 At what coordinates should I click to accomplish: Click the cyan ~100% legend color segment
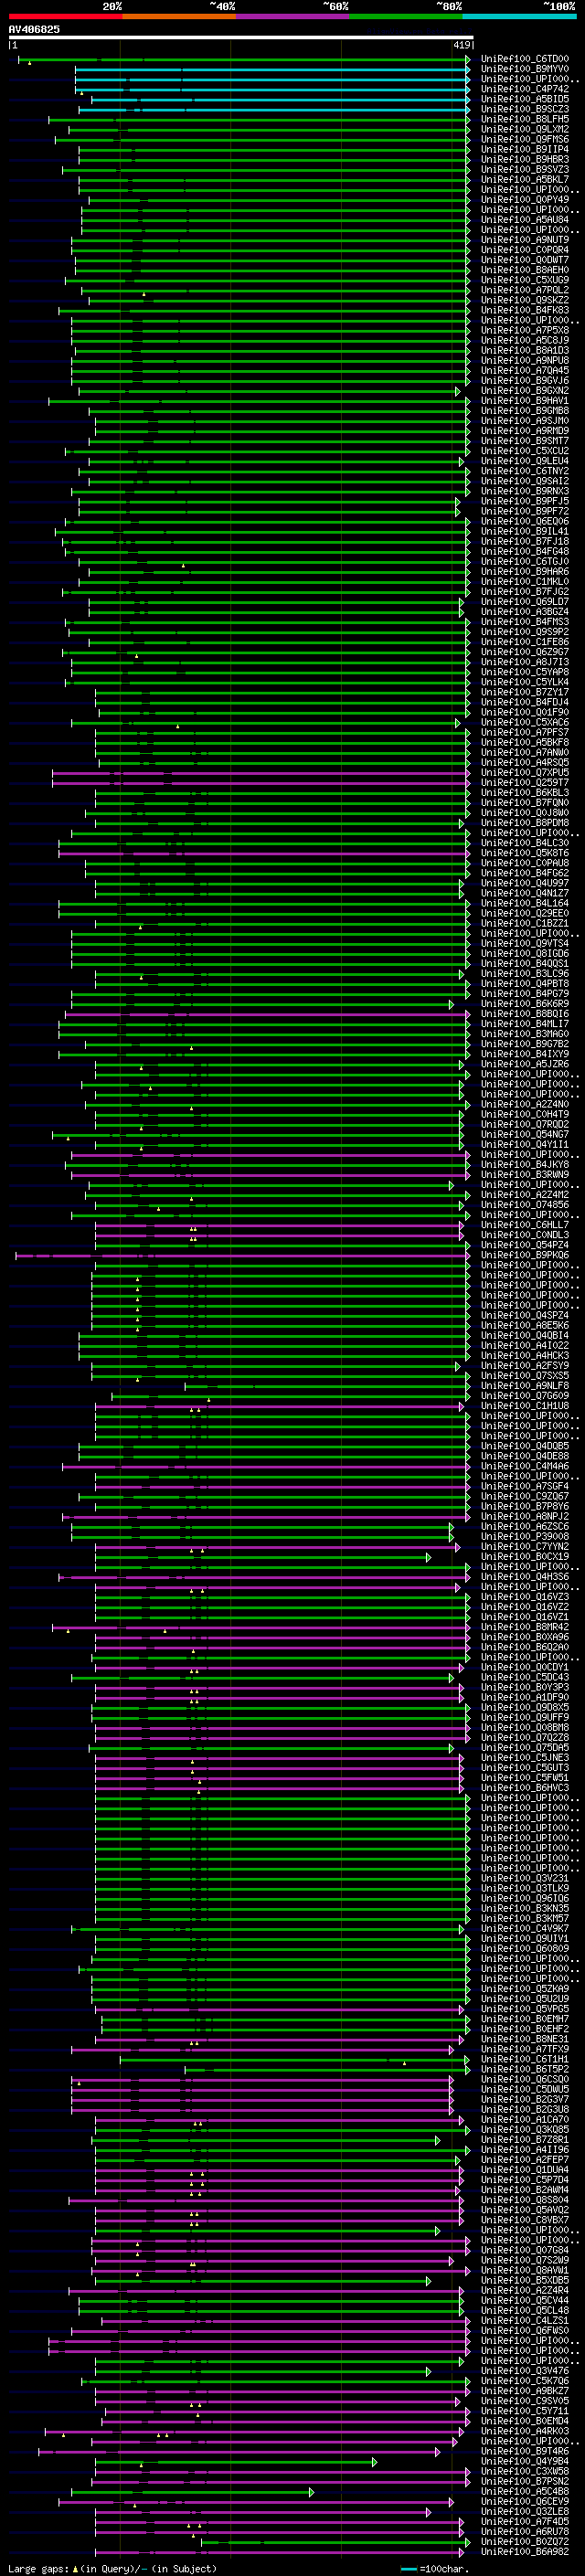coord(519,16)
